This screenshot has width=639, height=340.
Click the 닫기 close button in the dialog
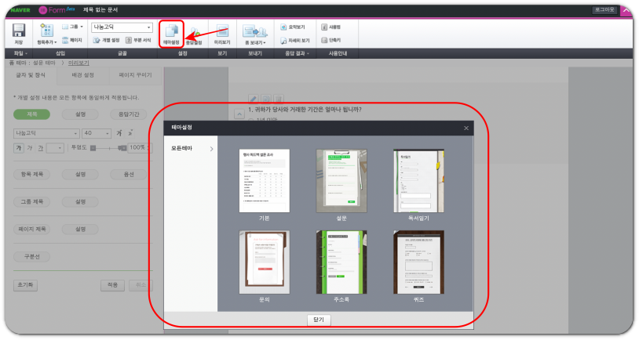319,320
